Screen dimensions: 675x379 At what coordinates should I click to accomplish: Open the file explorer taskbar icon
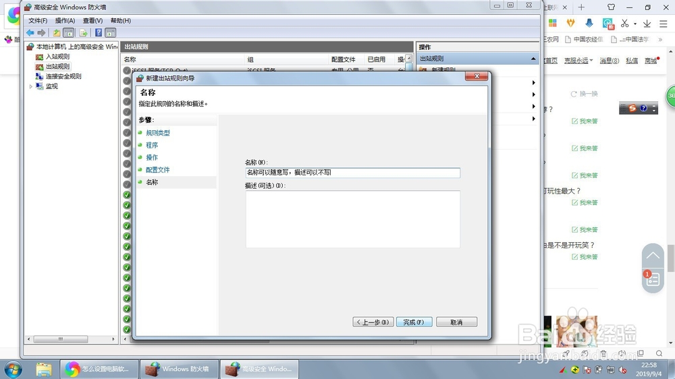coord(43,369)
